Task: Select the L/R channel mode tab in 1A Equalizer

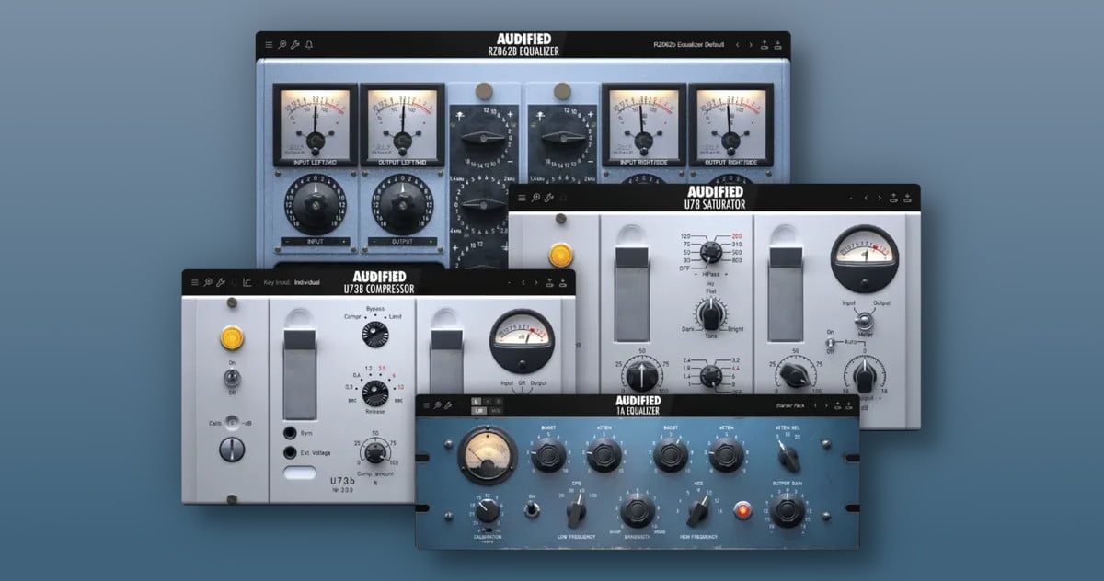Action: coord(479,410)
